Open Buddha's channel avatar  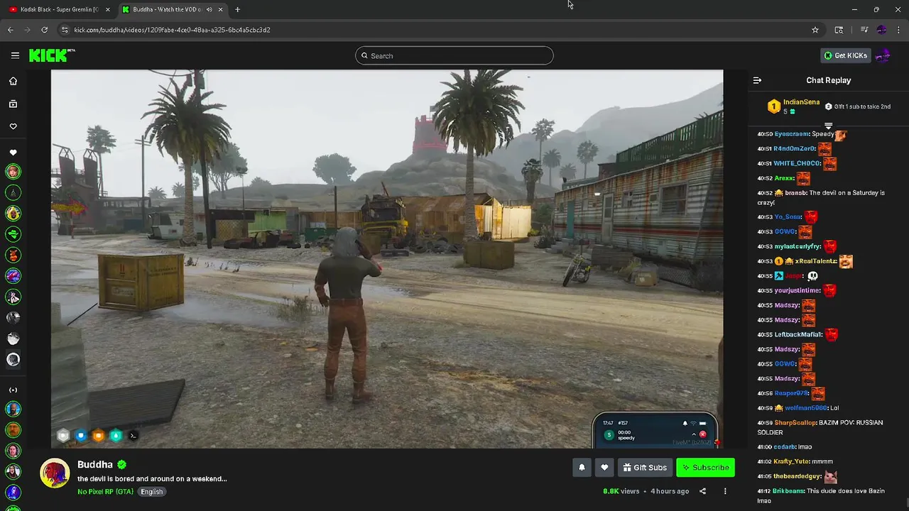[55, 473]
